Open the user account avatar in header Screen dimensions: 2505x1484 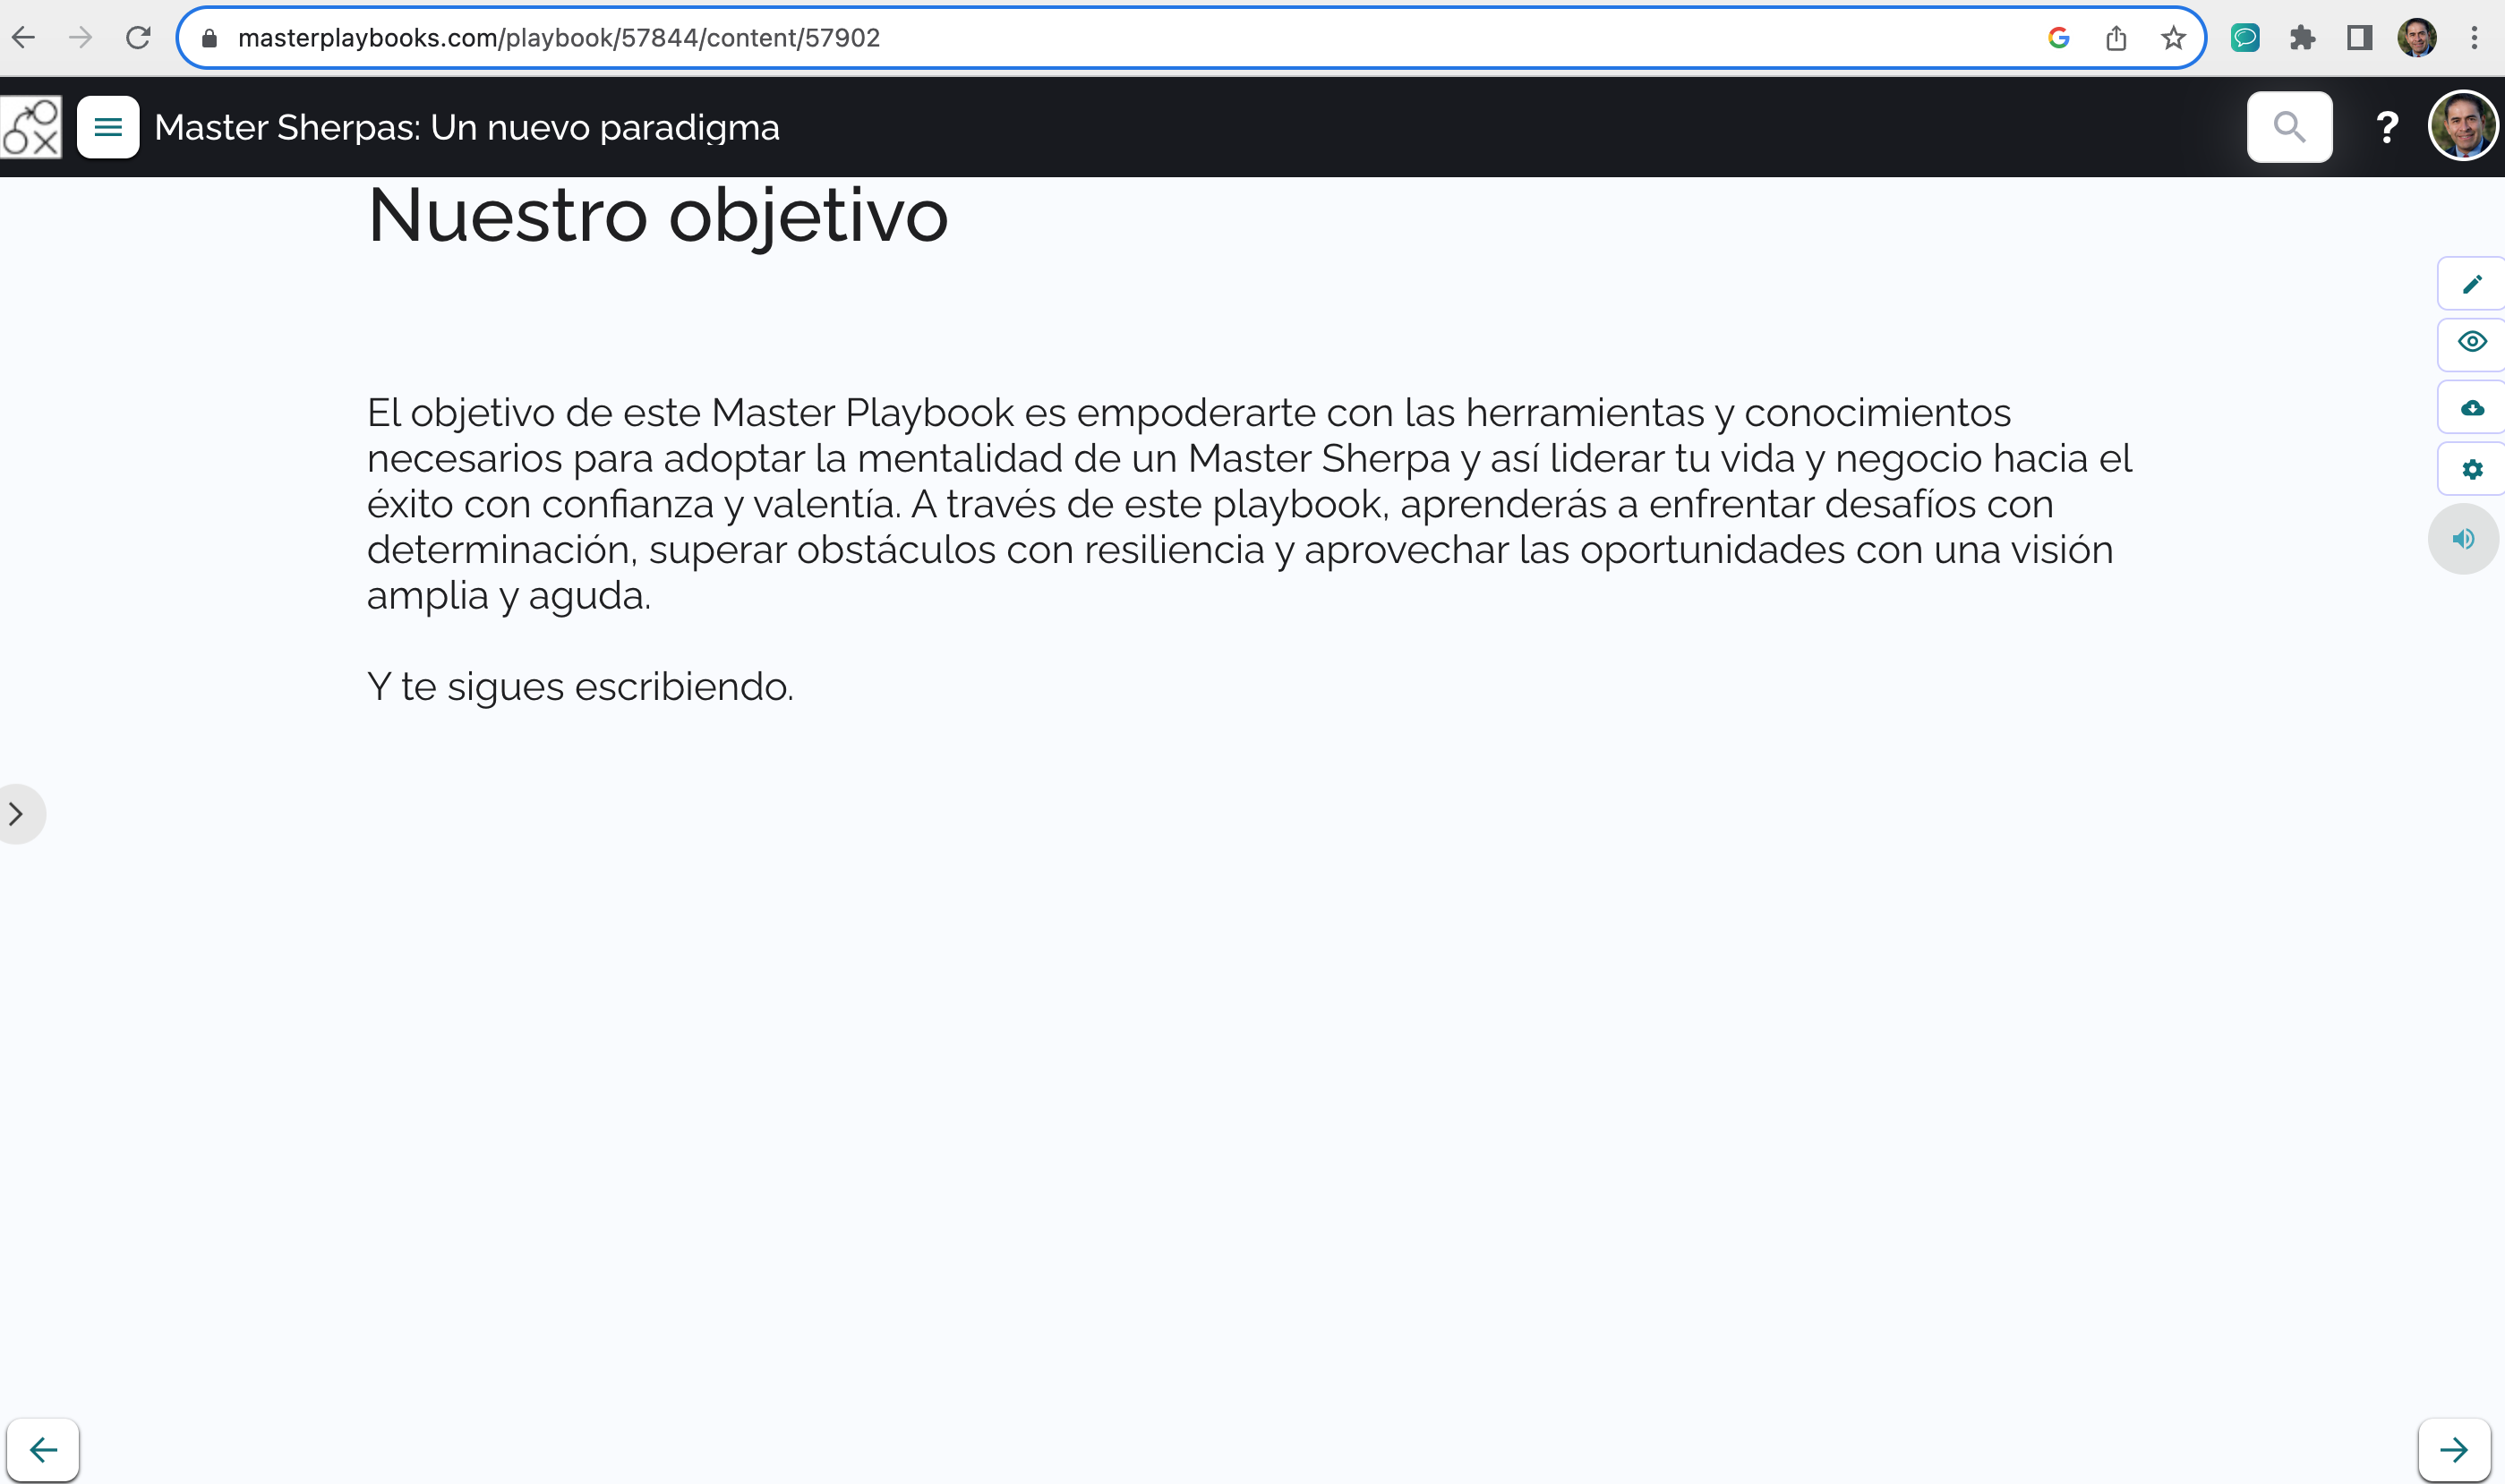(x=2463, y=126)
